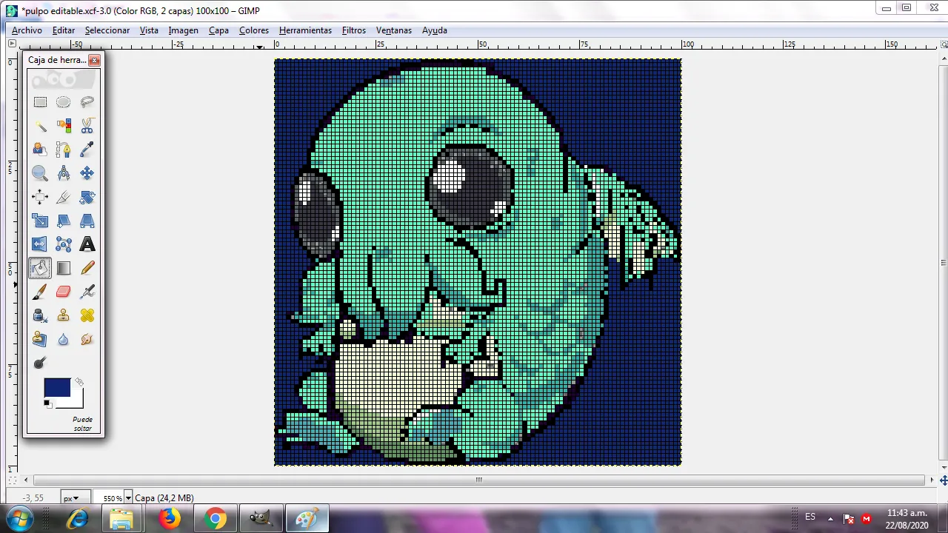Expand the 550% zoom dropdown
This screenshot has height=533, width=948.
(128, 498)
